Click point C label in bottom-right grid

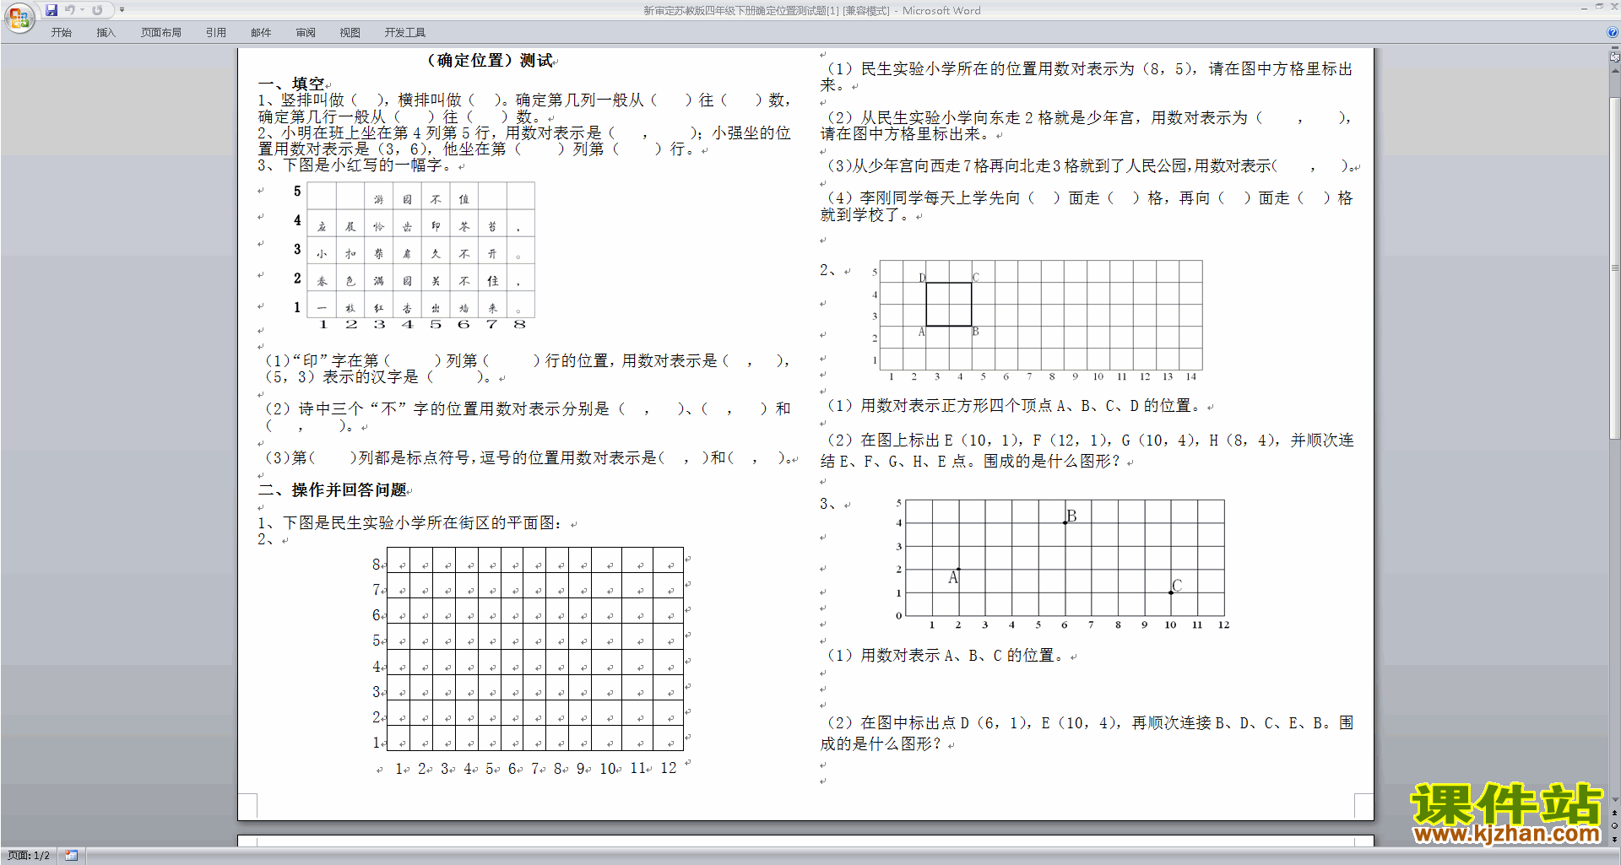pyautogui.click(x=1177, y=585)
